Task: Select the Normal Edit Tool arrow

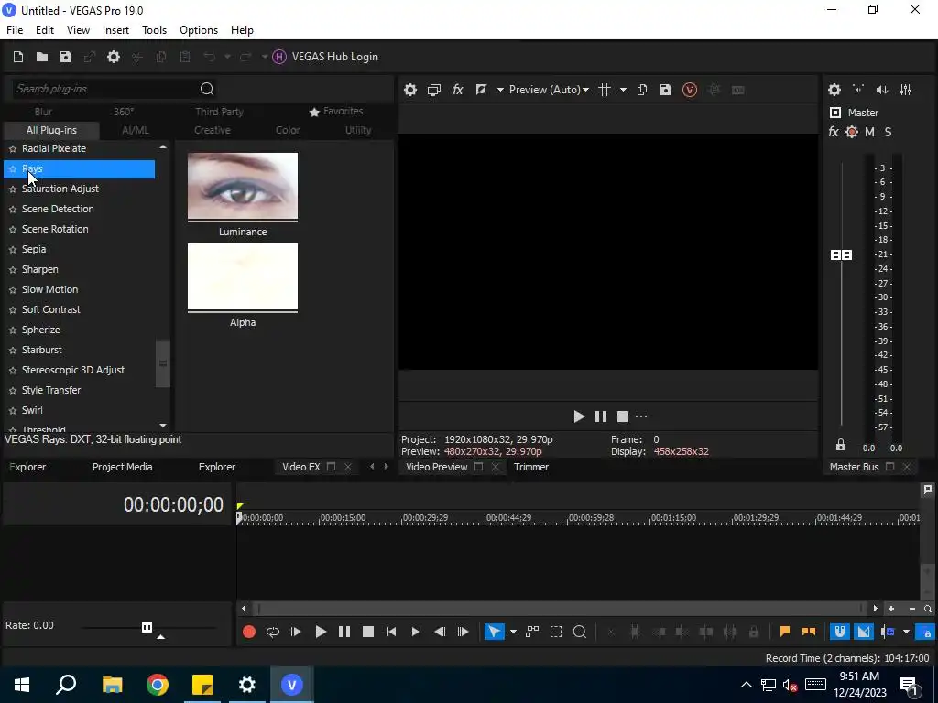Action: coord(494,632)
